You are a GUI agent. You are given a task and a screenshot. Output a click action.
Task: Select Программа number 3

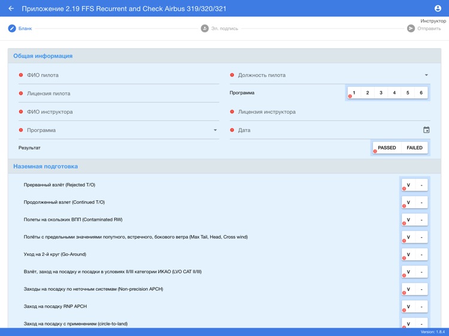click(381, 93)
